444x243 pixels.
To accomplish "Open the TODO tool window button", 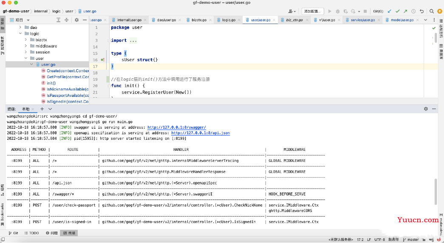I will [x=32, y=233].
